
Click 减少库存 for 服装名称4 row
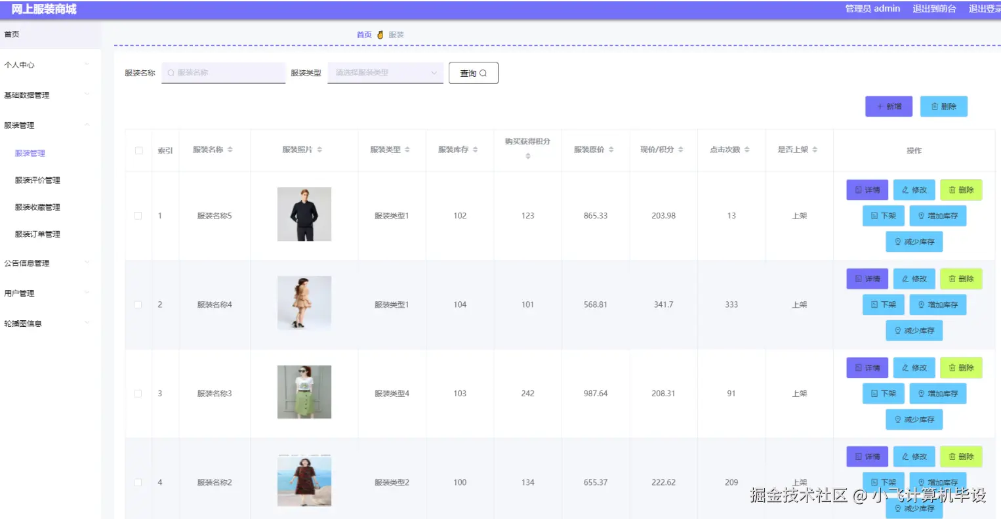click(x=914, y=331)
